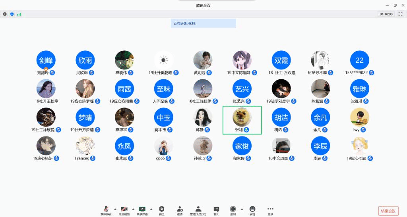Toggle meeting recording (录制)

[x=233, y=210]
